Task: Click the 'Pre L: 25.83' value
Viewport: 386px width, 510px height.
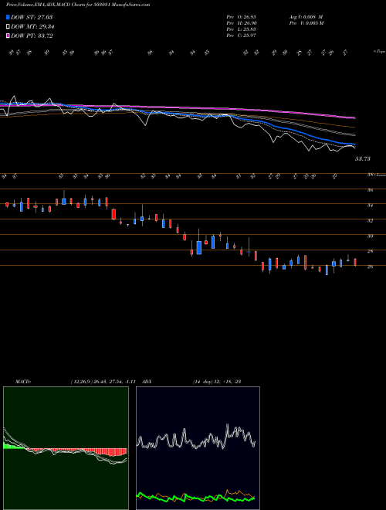Action: [242, 29]
